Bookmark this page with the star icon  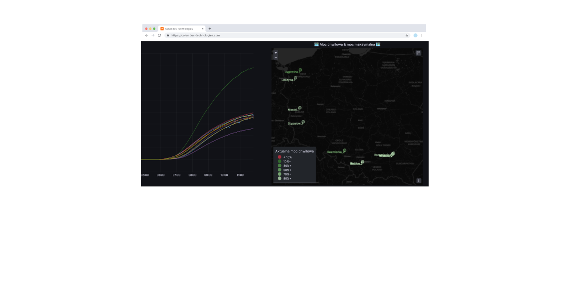click(407, 35)
